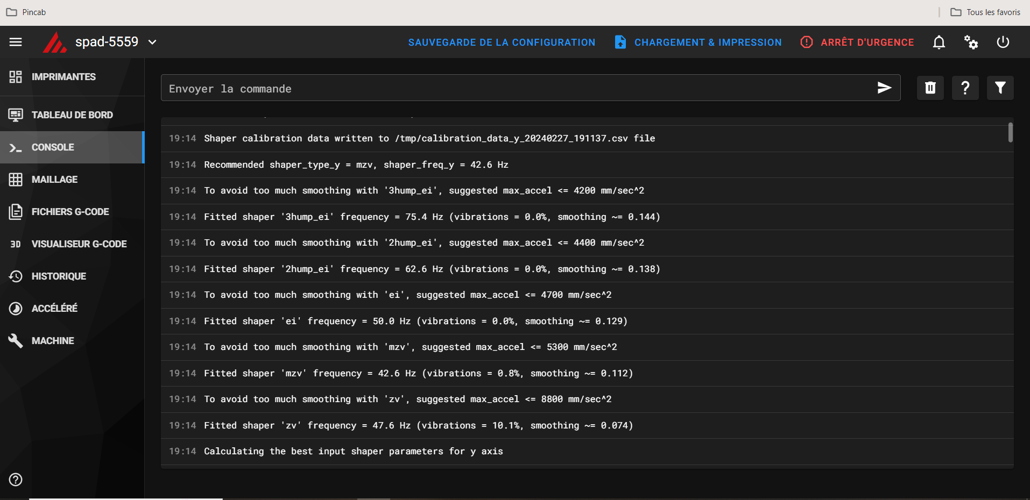This screenshot has height=500, width=1030.
Task: Click the power menu icon
Action: [x=1003, y=42]
